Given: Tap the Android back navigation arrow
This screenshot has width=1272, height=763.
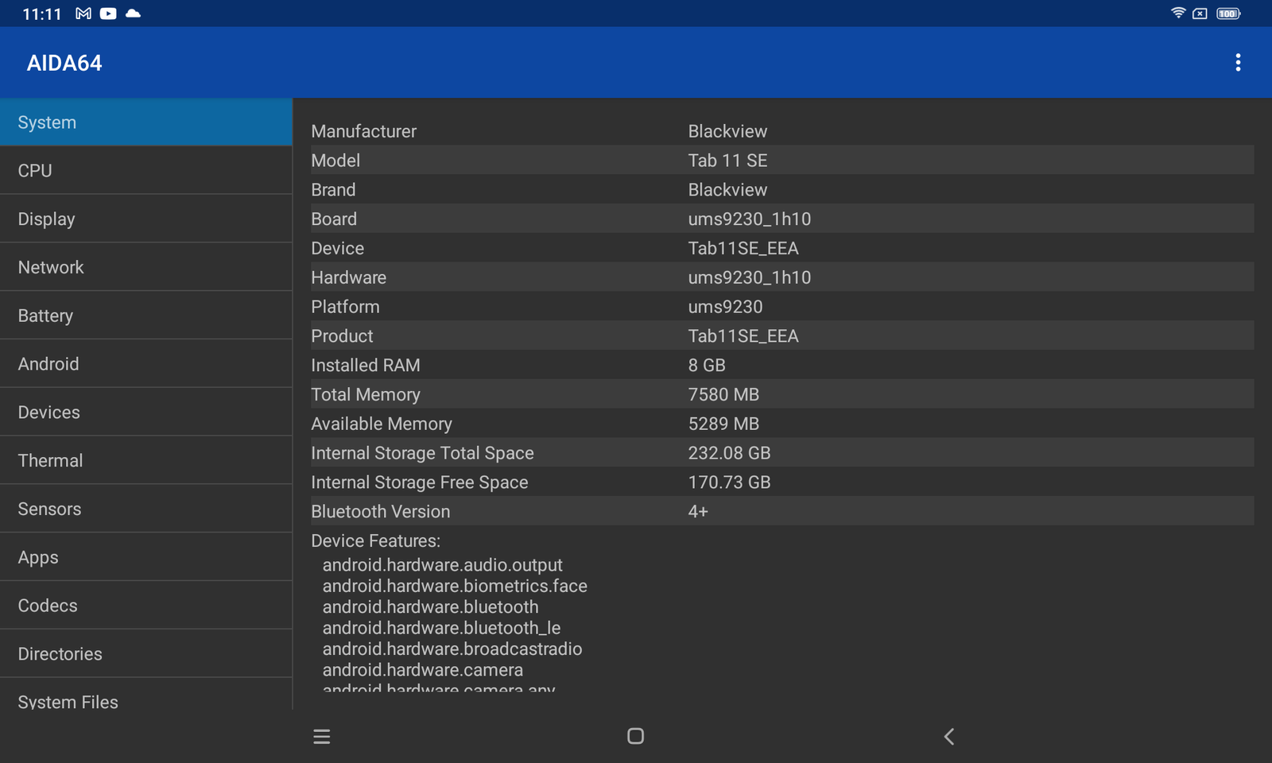Looking at the screenshot, I should pos(948,737).
